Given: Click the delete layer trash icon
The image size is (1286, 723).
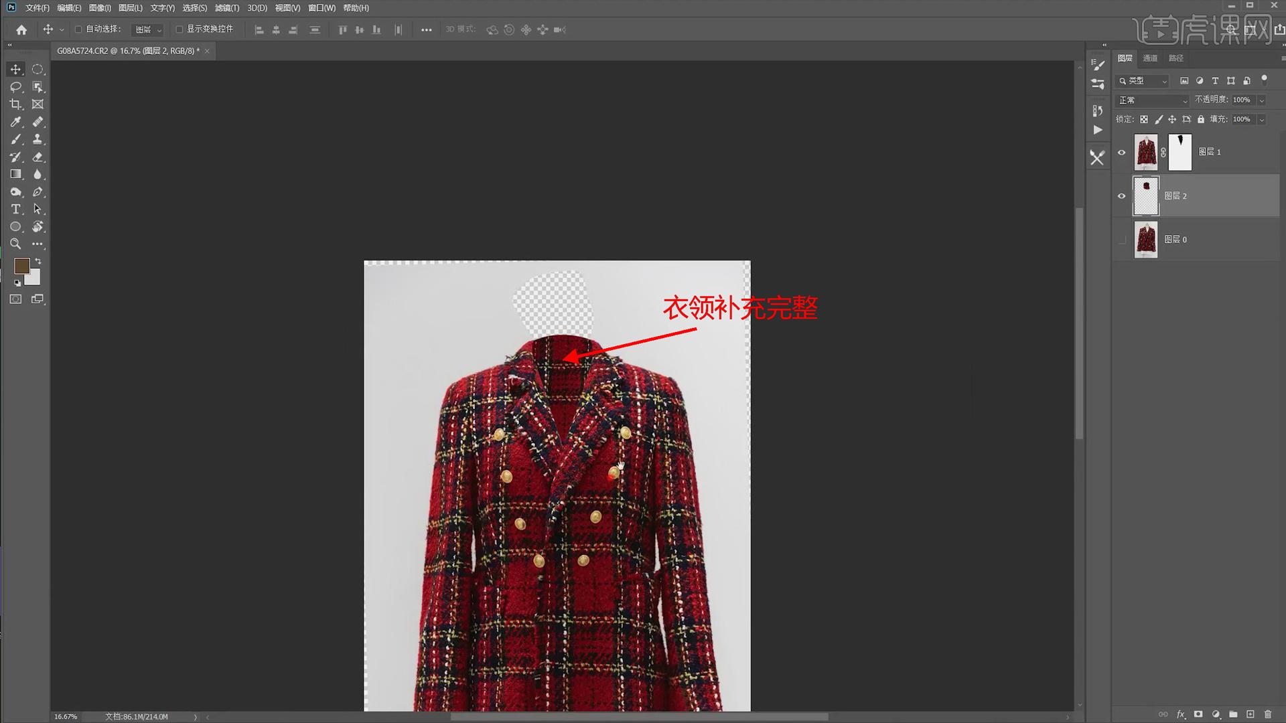Looking at the screenshot, I should [1268, 714].
